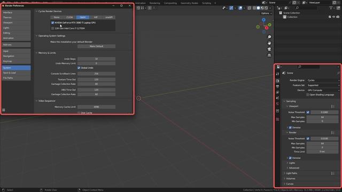The height and width of the screenshot is (192, 342).
Task: Toggle NVIDIA GeForce RTX 3080 Ti checkbox
Action: (52, 22)
